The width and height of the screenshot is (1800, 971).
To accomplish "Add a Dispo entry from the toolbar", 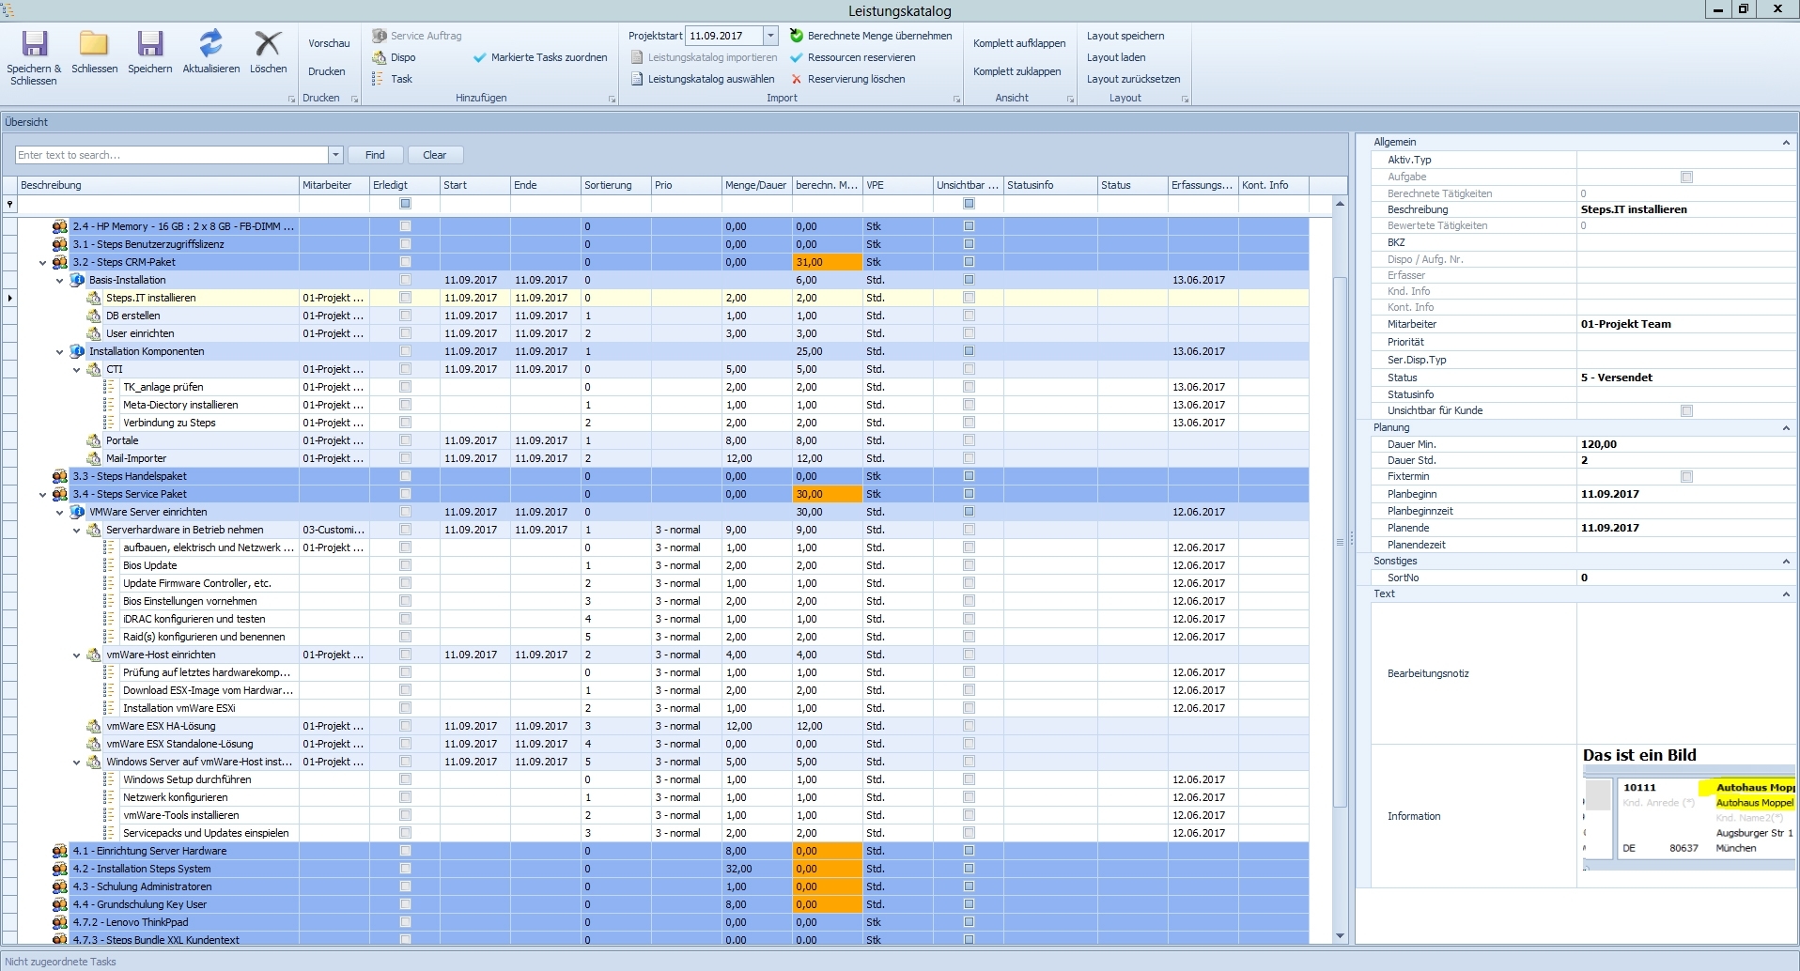I will pos(402,57).
